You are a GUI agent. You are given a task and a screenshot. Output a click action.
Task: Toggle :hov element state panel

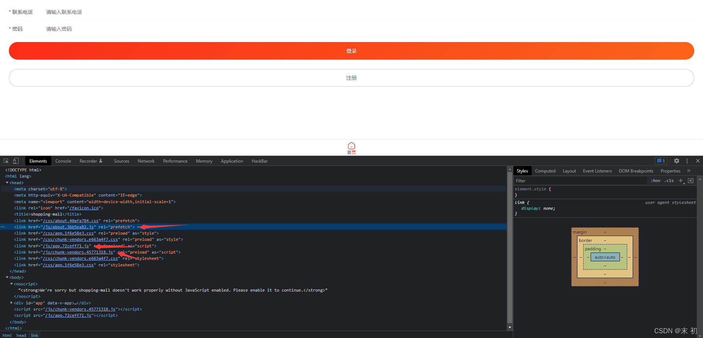pos(655,181)
